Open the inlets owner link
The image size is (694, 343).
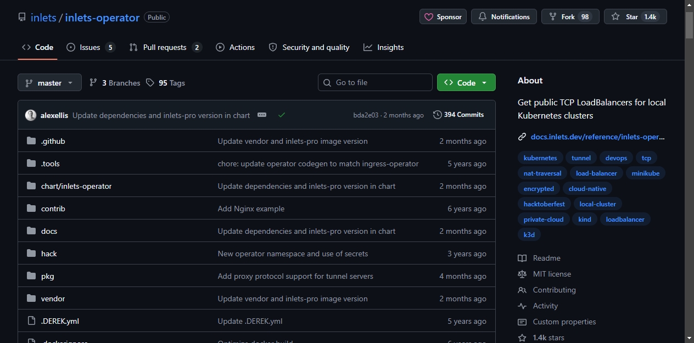click(x=43, y=18)
